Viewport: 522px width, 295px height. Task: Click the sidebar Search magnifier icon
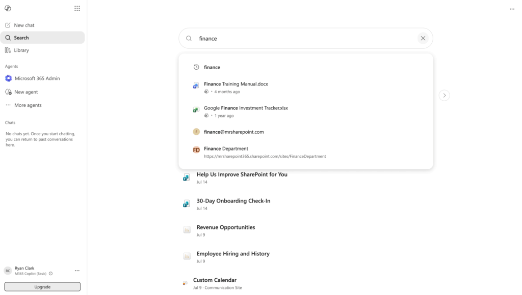click(x=8, y=38)
